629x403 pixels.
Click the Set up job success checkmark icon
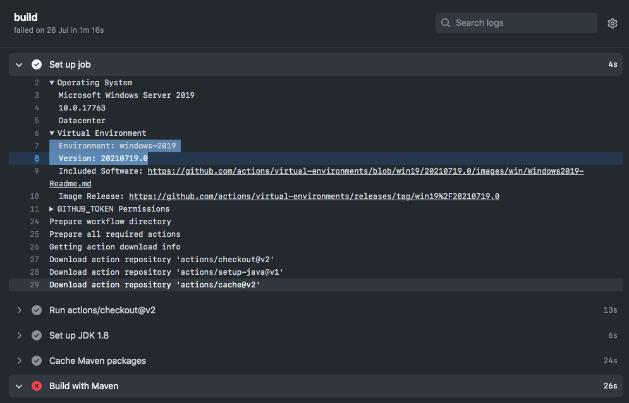tap(37, 64)
